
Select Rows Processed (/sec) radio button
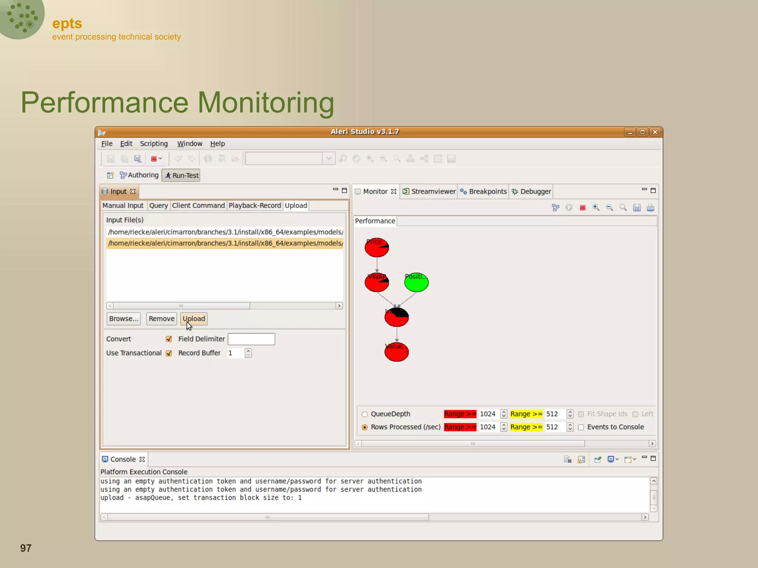point(365,427)
